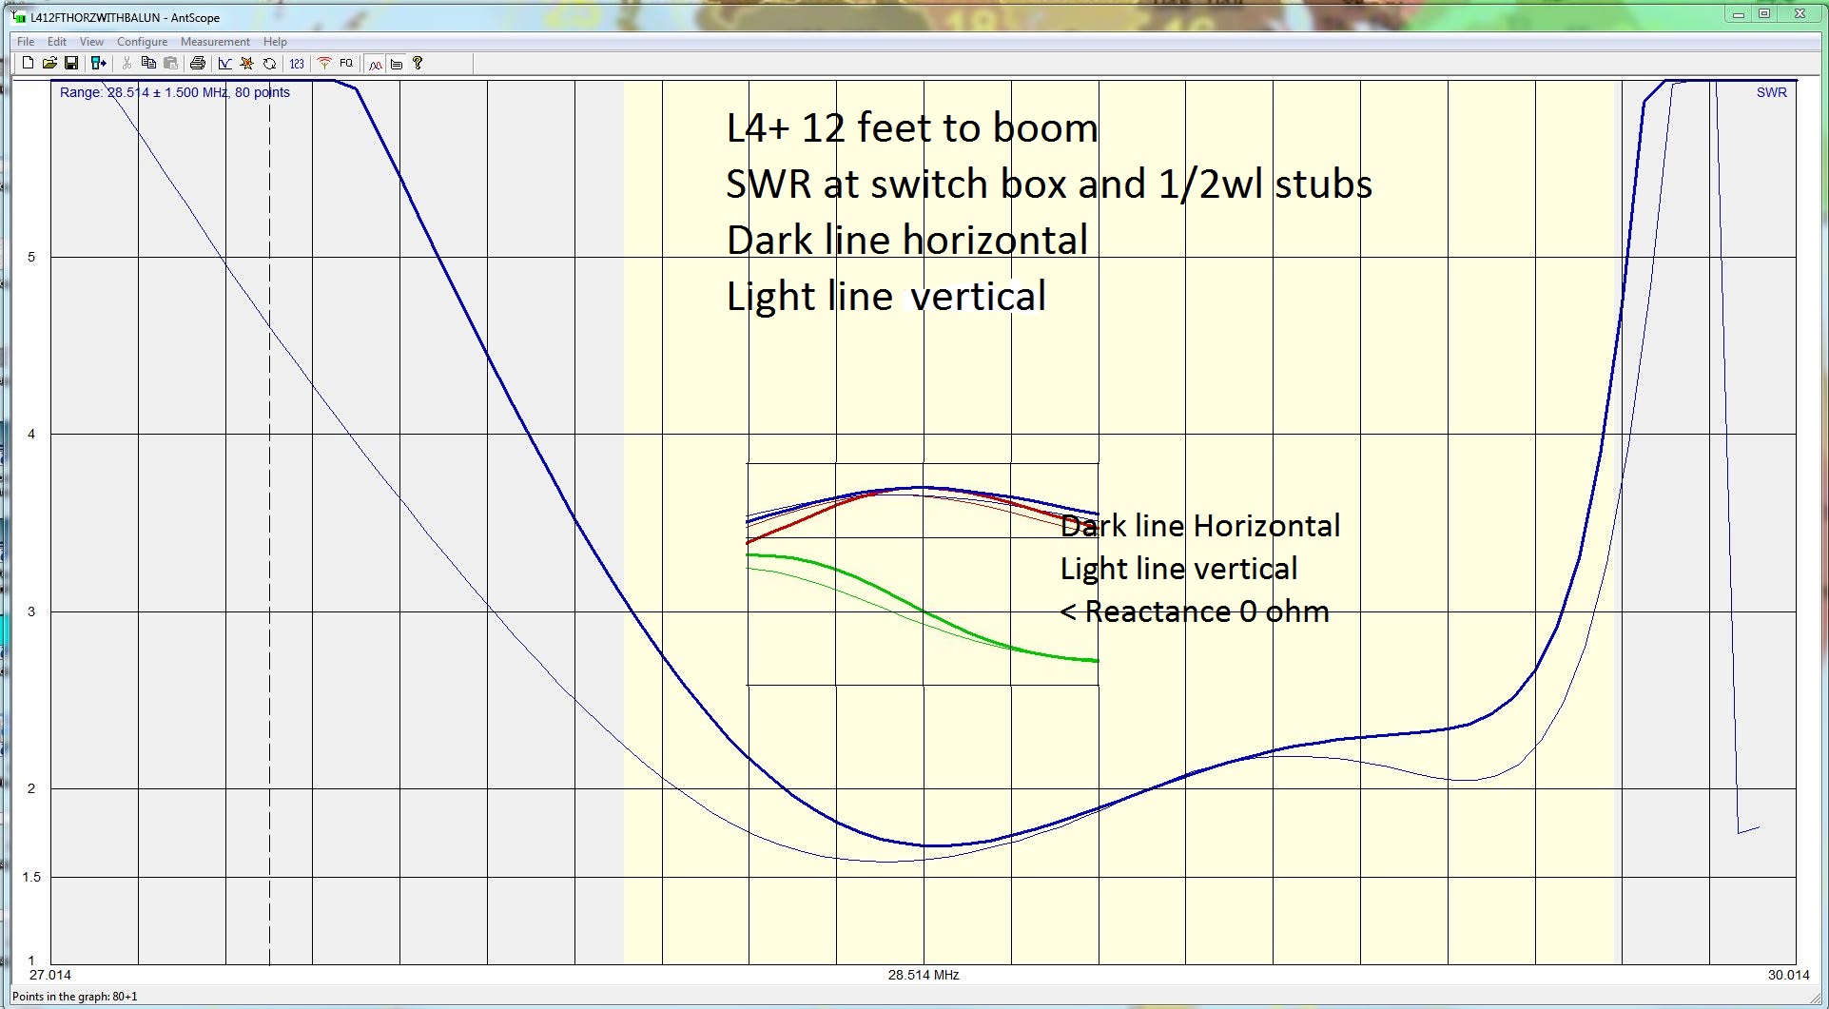Click the New file toolbar icon

point(28,64)
